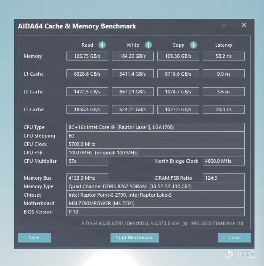Click the AIDA64 version footer text
The image size is (264, 266).
(x=163, y=223)
